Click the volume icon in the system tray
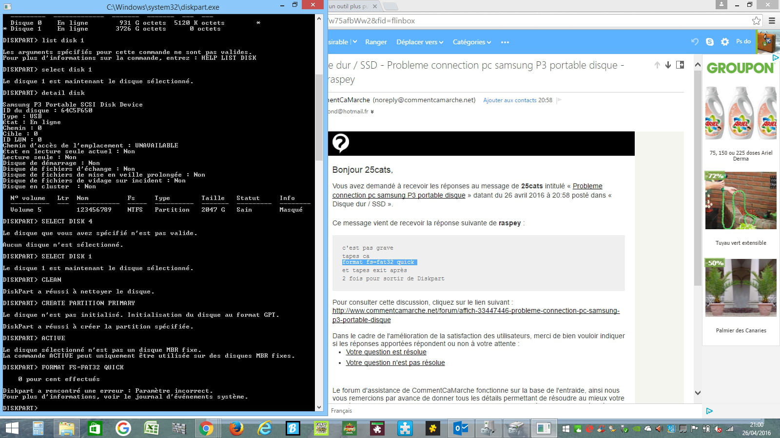Viewport: 780px width, 438px height. click(659, 429)
